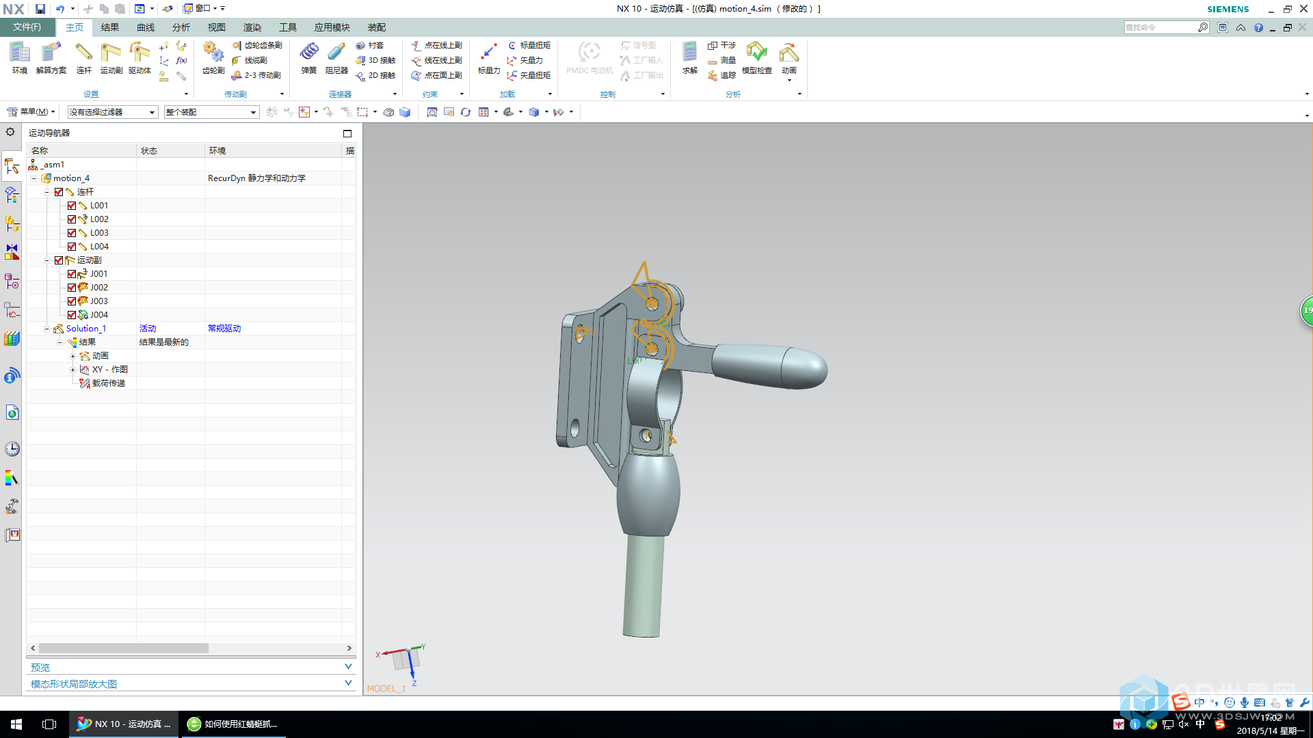The height and width of the screenshot is (738, 1313).
Task: Switch to the 分析 ribbon tab
Action: [181, 27]
